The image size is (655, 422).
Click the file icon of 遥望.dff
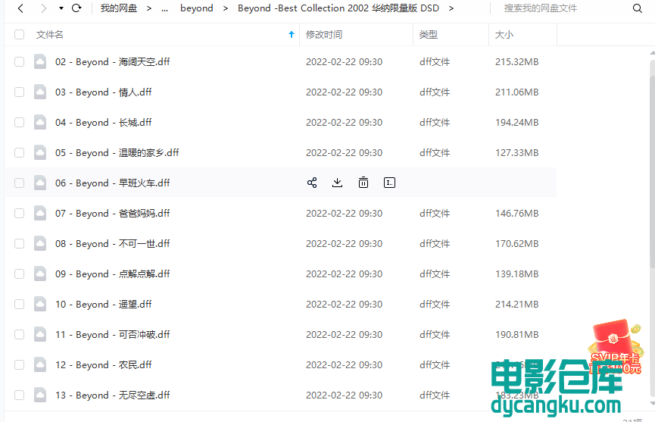40,304
